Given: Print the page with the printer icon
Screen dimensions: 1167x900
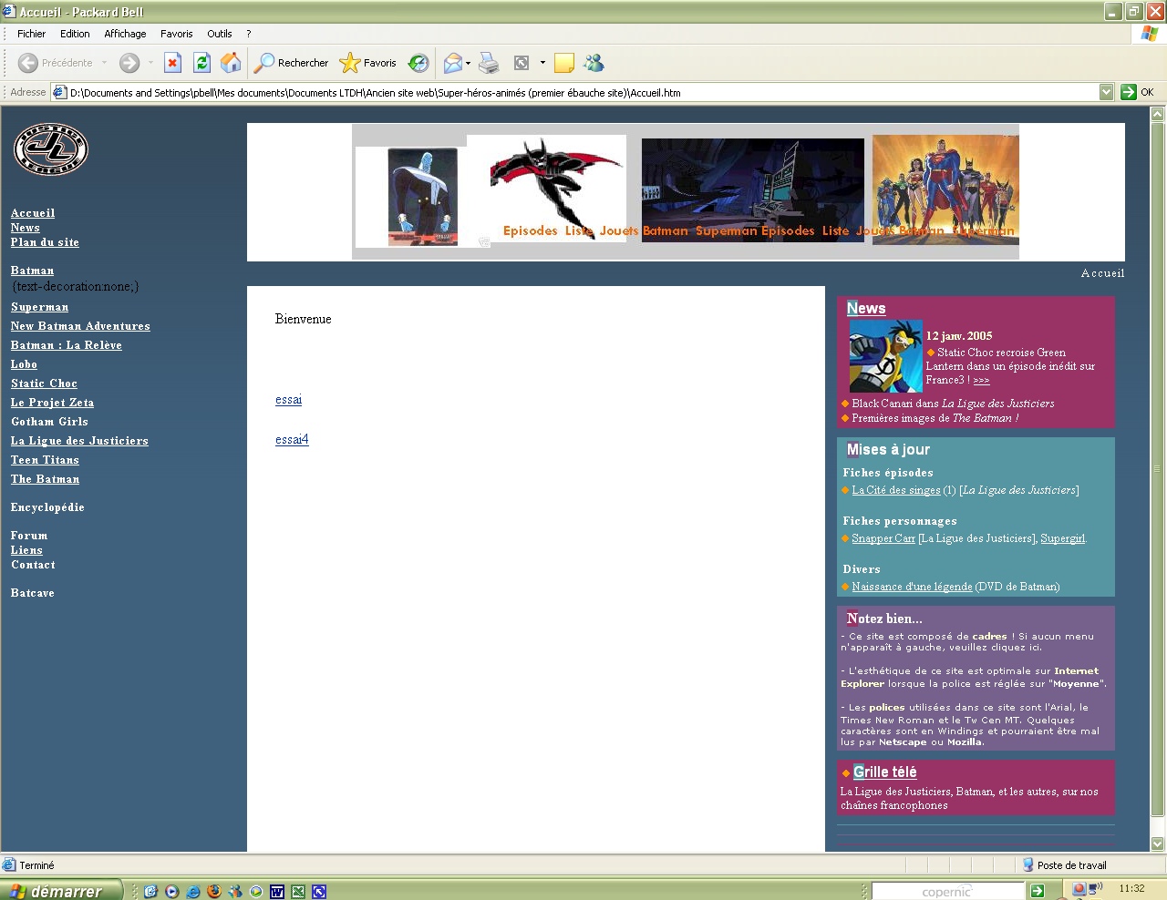Looking at the screenshot, I should tap(490, 63).
